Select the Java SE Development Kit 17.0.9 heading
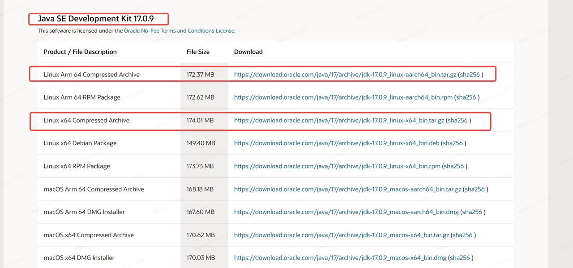This screenshot has width=573, height=268. (96, 19)
